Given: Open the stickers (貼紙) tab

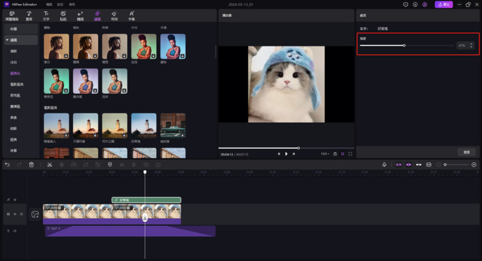Looking at the screenshot, I should 63,16.
